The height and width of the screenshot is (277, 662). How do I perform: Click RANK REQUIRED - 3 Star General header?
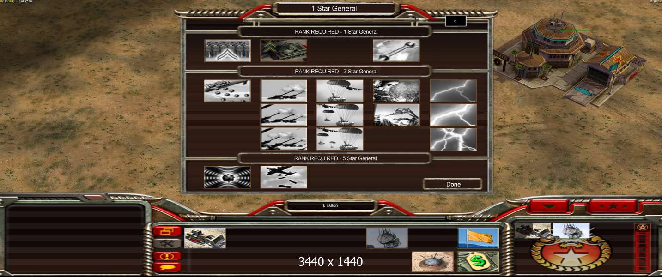coord(336,72)
